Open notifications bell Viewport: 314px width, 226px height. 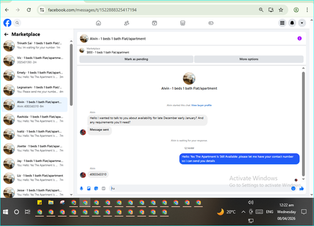[x=292, y=23]
